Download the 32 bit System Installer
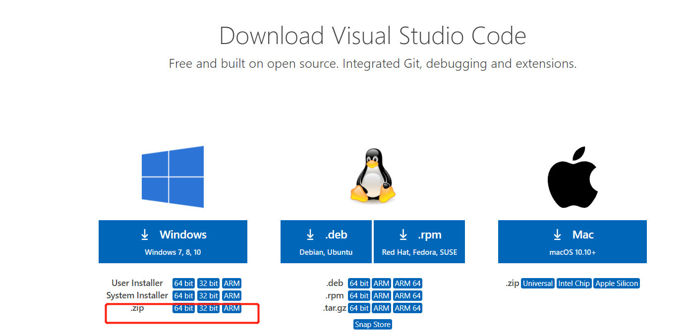688x332 pixels. tap(208, 295)
